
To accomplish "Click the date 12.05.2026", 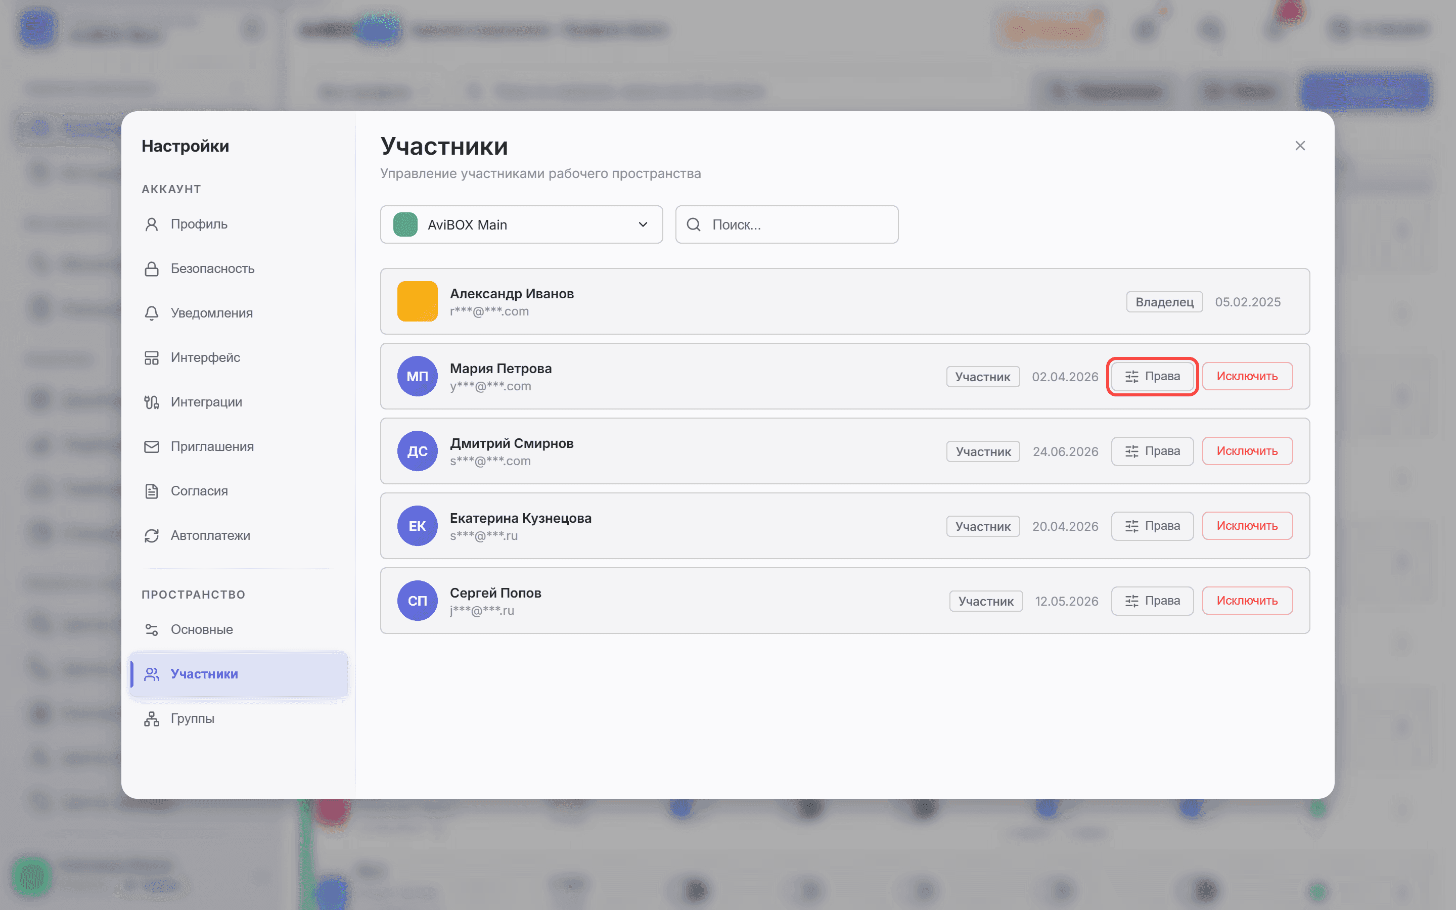I will coord(1067,601).
